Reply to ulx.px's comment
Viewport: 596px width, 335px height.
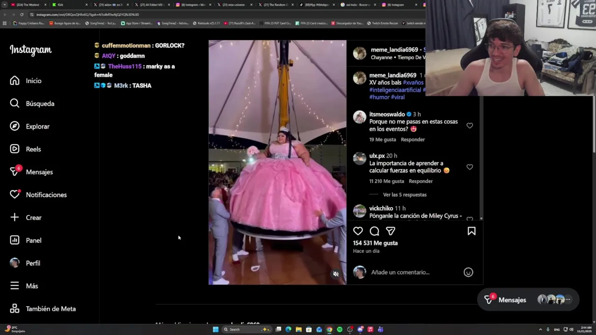coord(420,181)
